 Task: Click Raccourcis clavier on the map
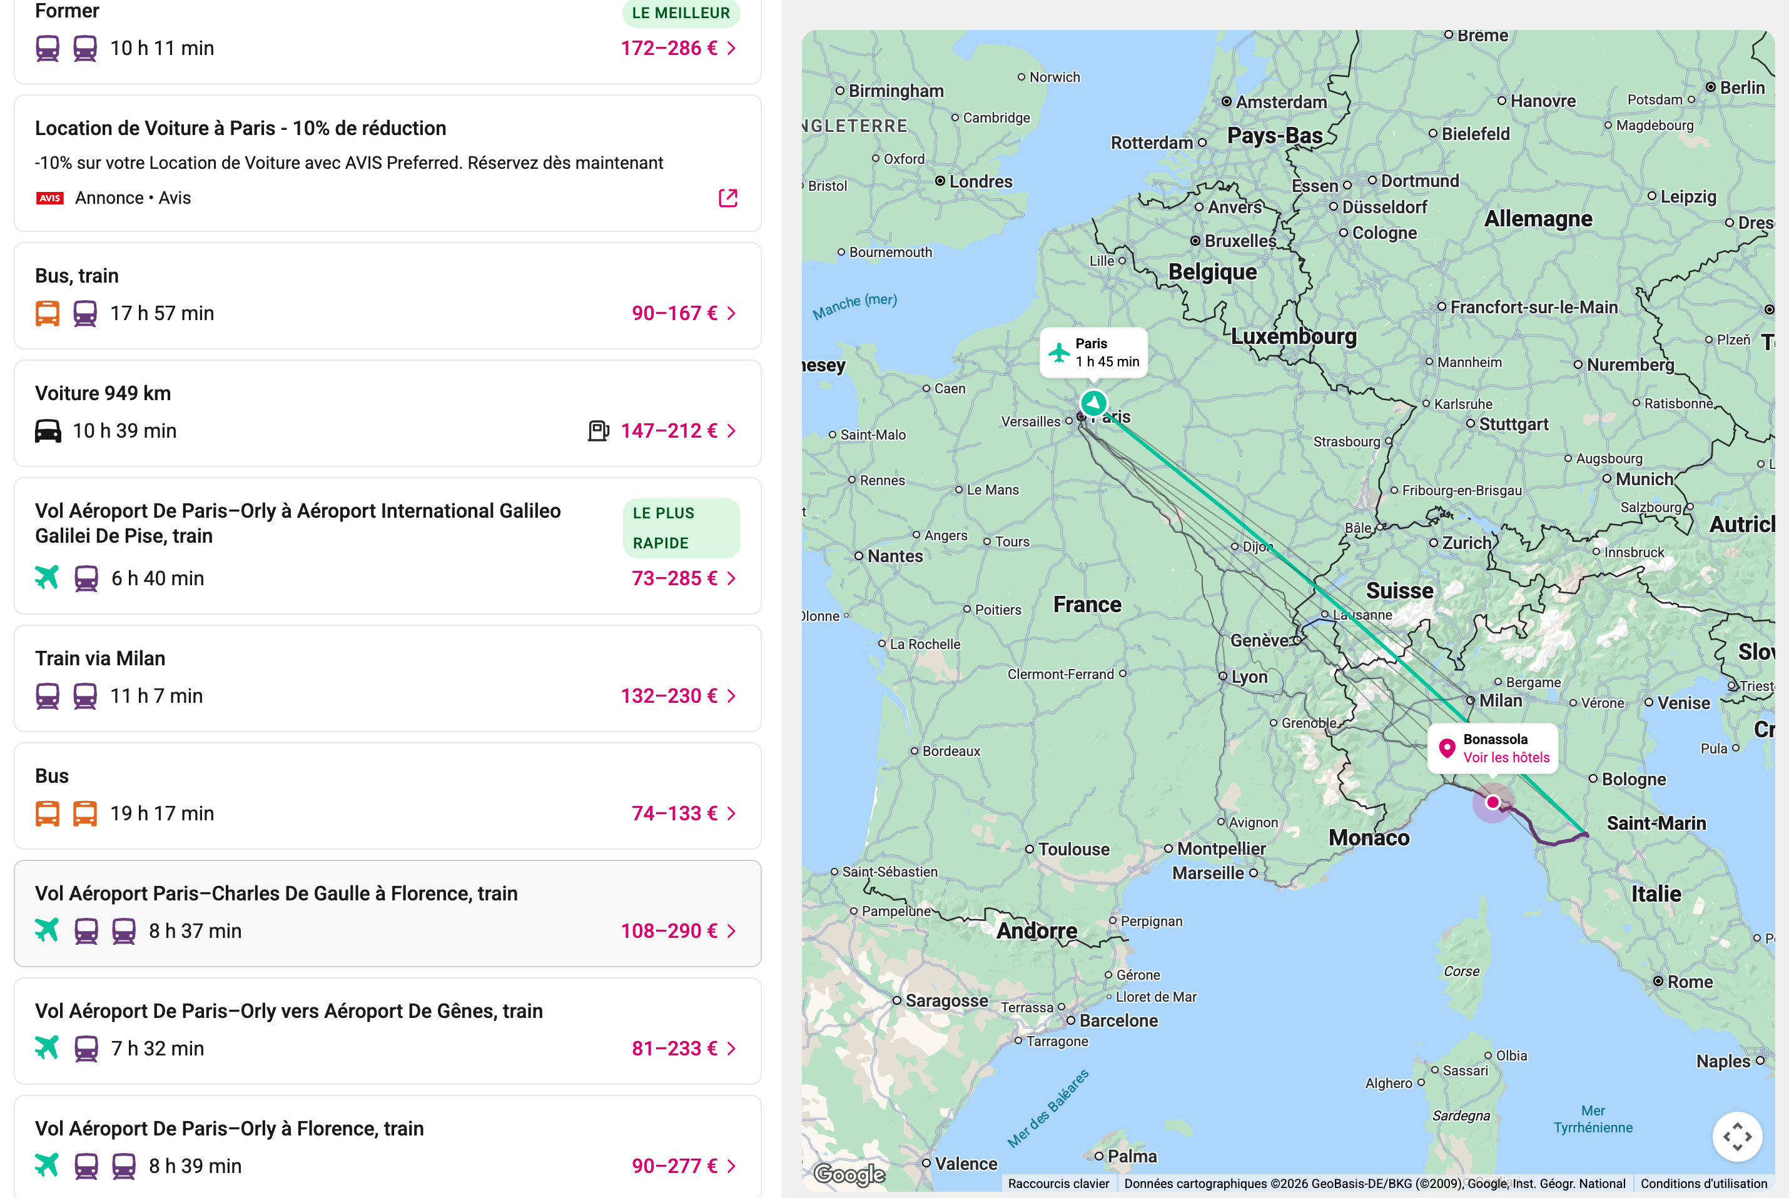coord(1058,1184)
